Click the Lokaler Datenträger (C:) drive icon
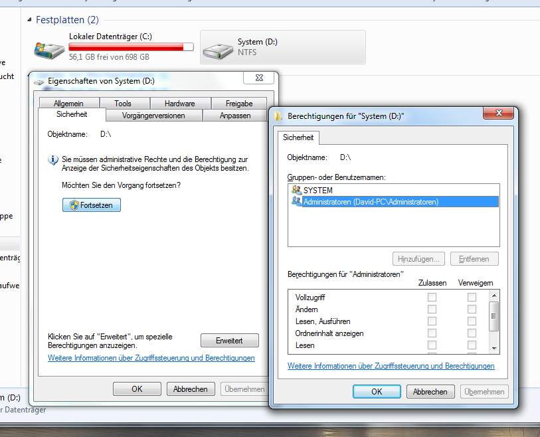Image resolution: width=540 pixels, height=437 pixels. coord(50,48)
